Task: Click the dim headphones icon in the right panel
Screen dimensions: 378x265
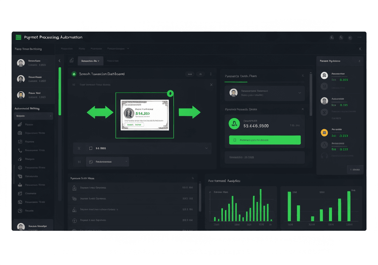Action: point(324,156)
